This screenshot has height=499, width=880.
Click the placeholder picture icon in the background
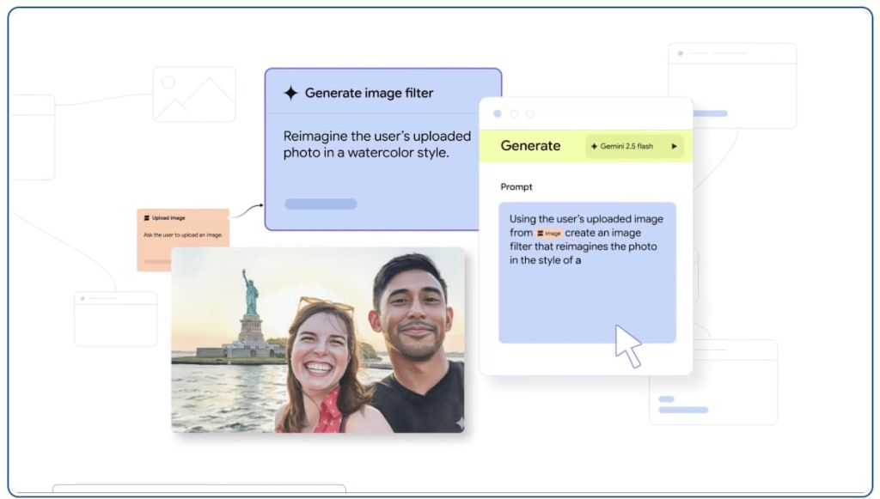[194, 94]
